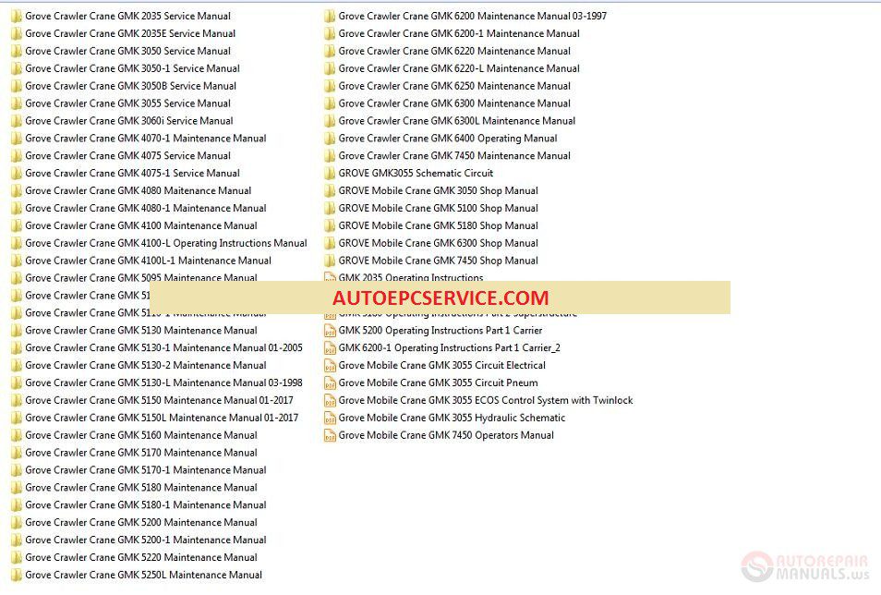Click 'Grove Crawler Crane GMK 5220 Maintenance Manual'
Image resolution: width=881 pixels, height=595 pixels.
coord(141,557)
